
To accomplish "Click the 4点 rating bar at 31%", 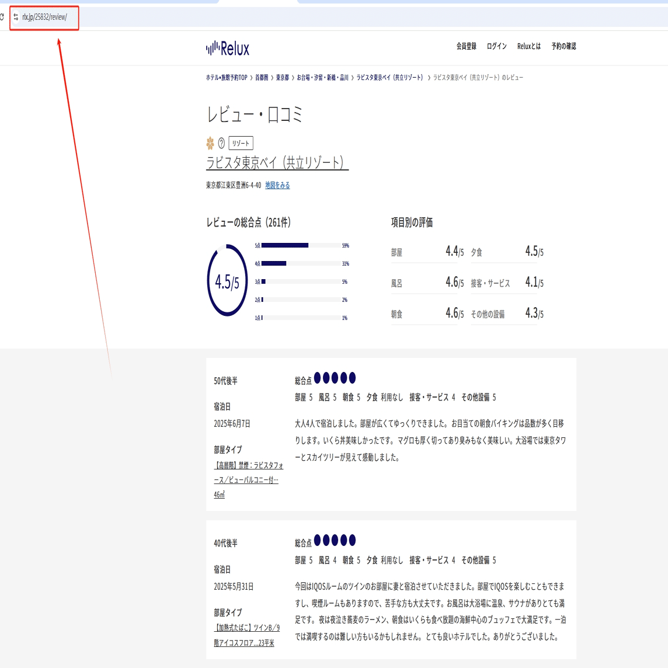I will (302, 264).
